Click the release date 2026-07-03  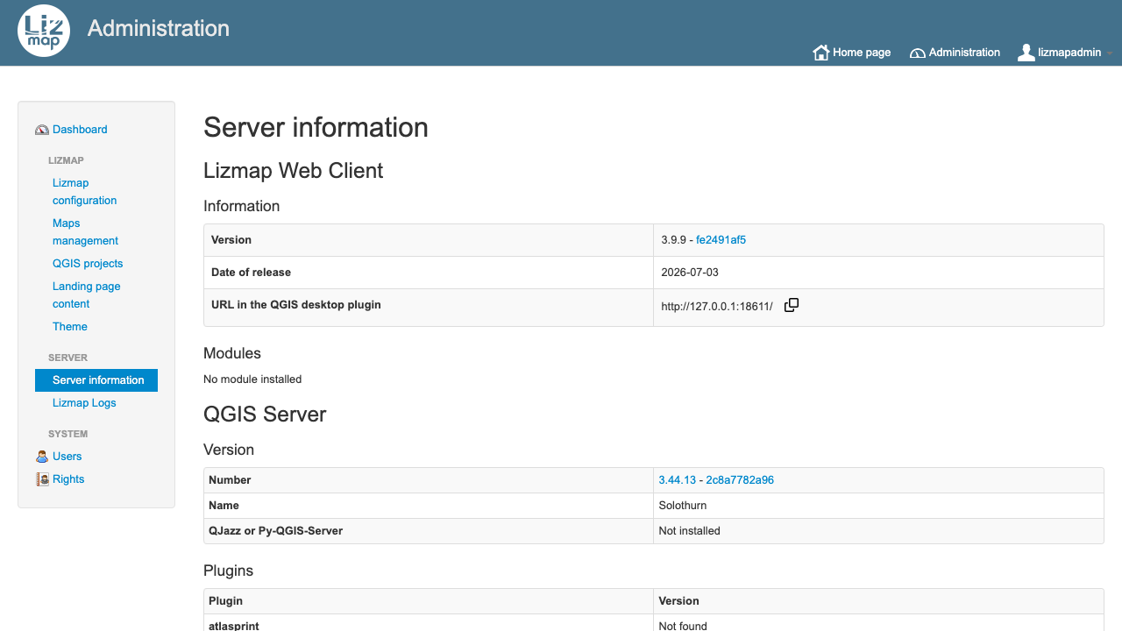tap(690, 273)
